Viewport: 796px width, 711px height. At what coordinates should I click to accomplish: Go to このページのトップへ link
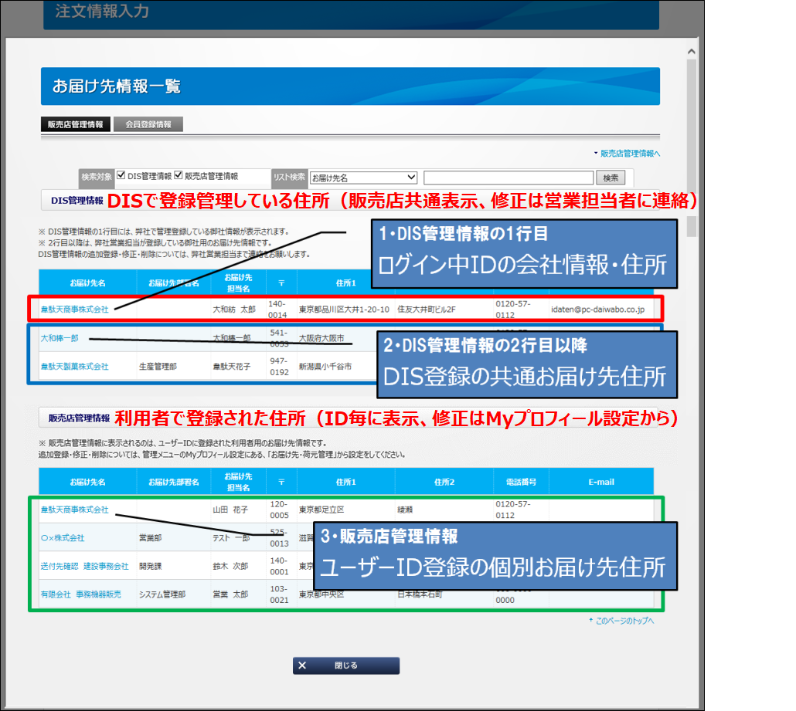click(624, 621)
